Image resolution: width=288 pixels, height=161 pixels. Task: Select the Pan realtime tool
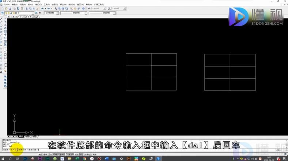[56, 8]
